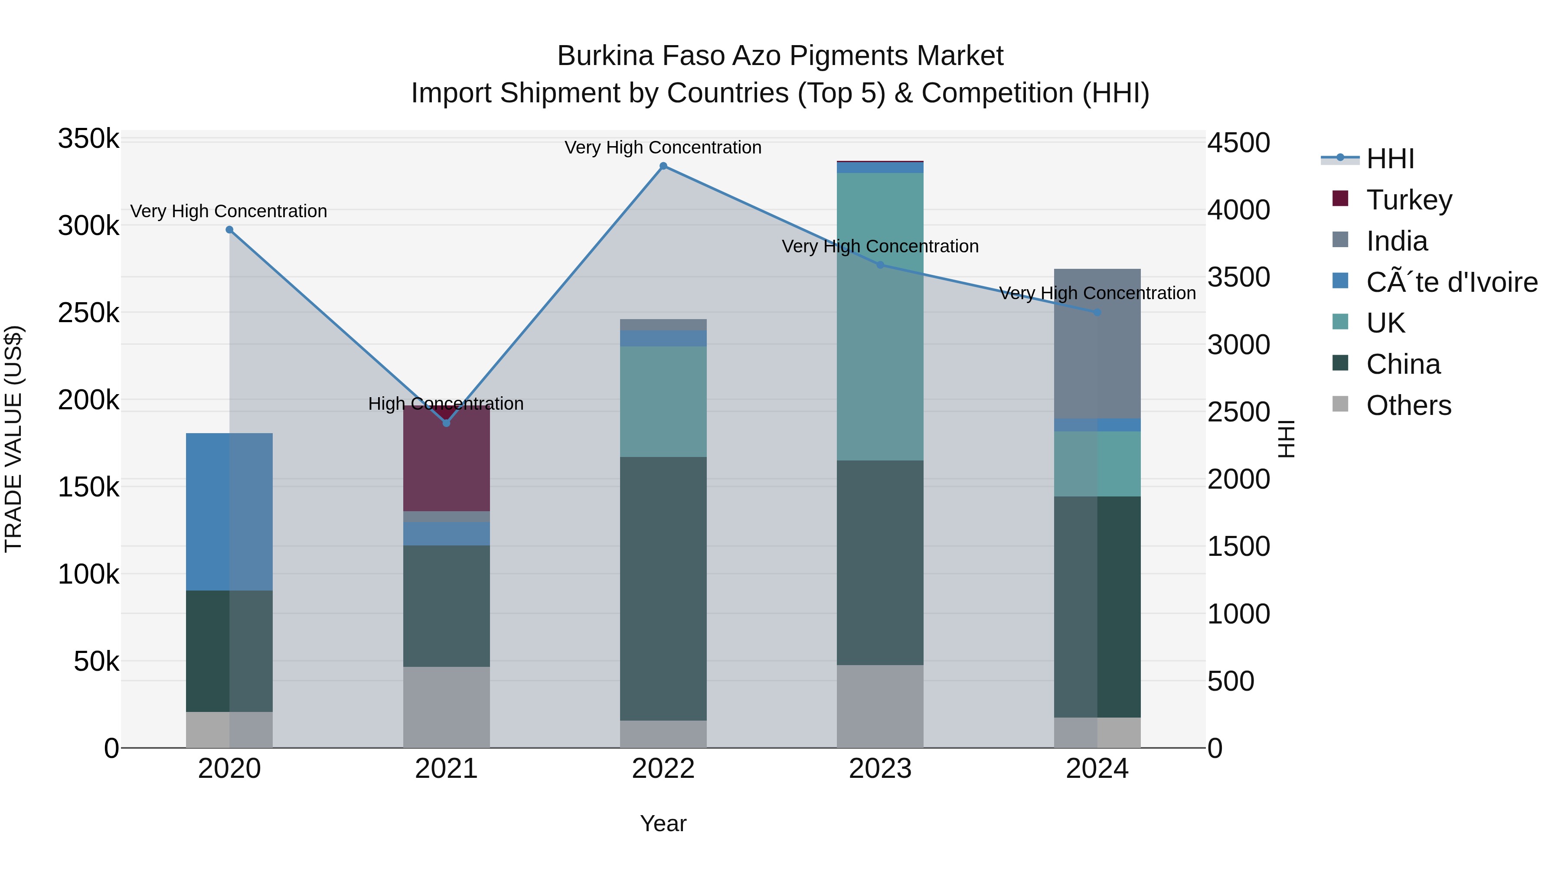Click the Others grey legend swatch
1561x878 pixels.
click(1340, 404)
